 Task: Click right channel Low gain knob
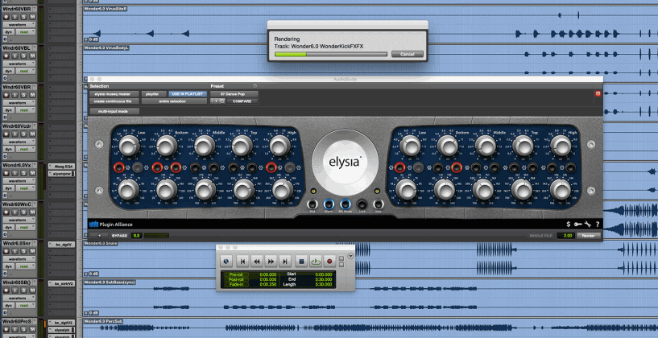[410, 146]
